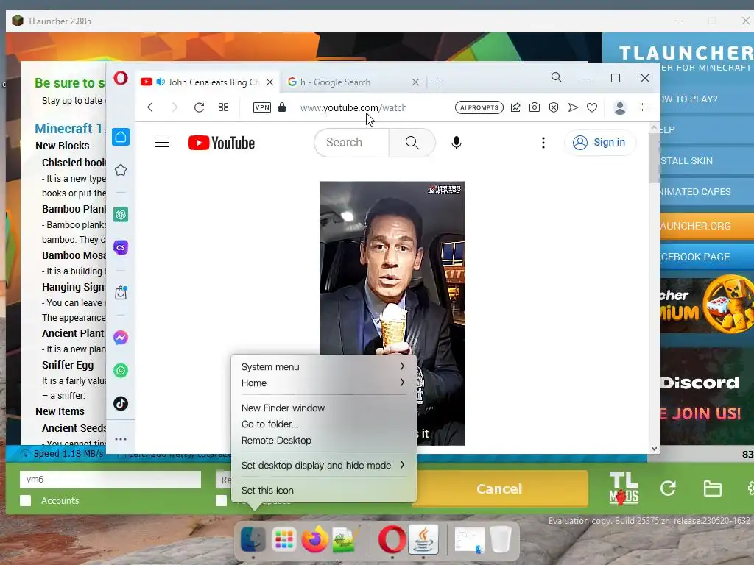The height and width of the screenshot is (565, 754).
Task: Click the Finder icon in dock
Action: [x=253, y=539]
